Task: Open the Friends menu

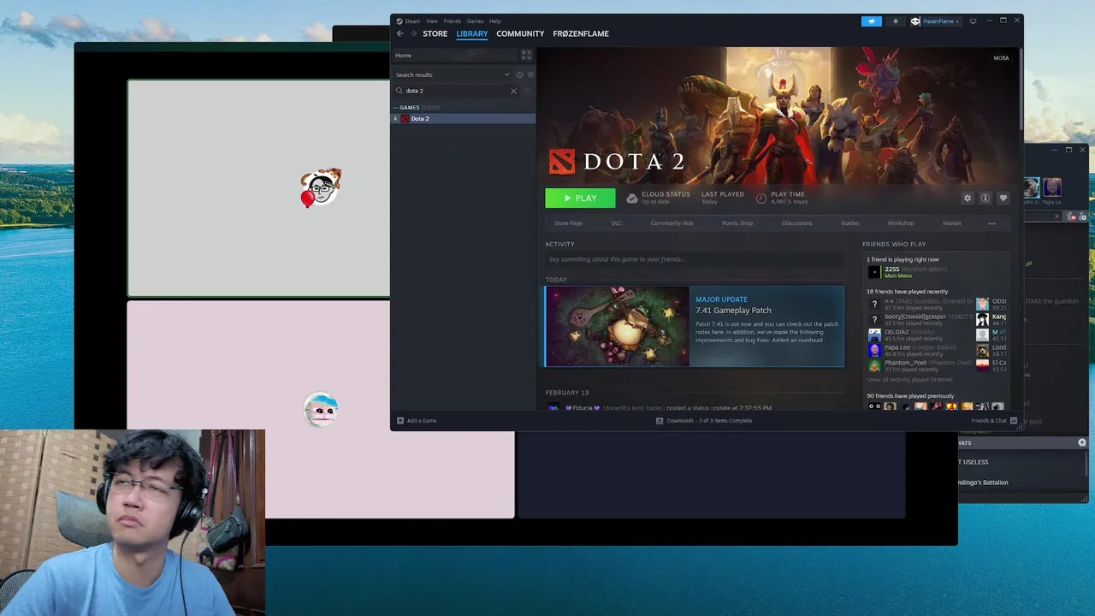Action: (x=453, y=21)
